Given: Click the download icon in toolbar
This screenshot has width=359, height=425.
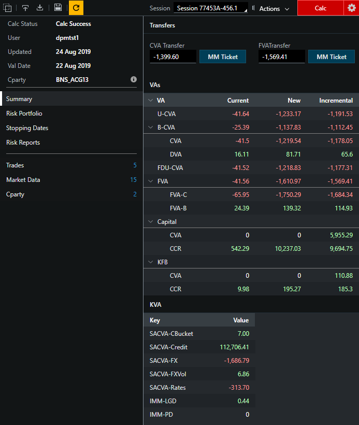Looking at the screenshot, I should [x=40, y=8].
